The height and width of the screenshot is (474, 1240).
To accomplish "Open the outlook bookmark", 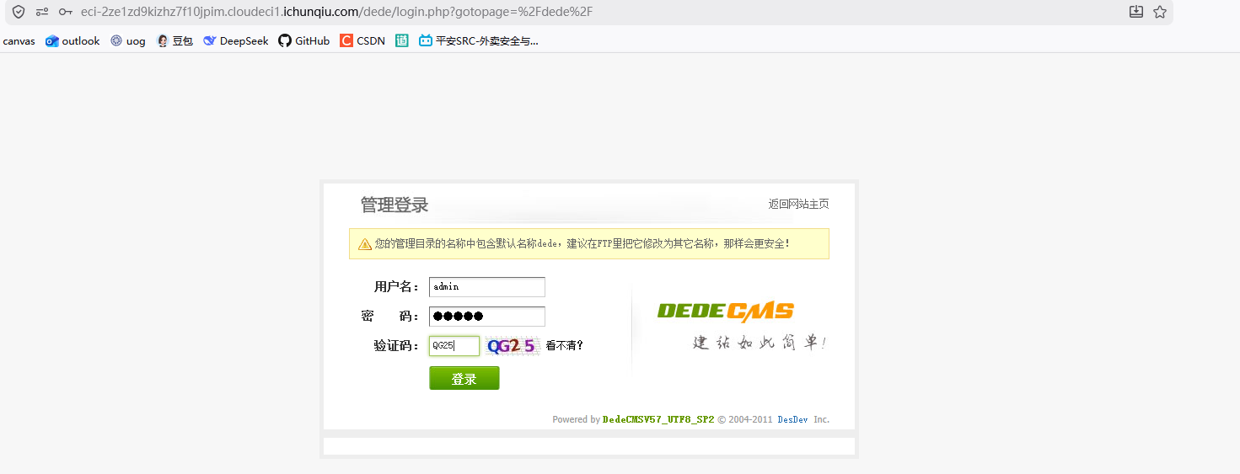I will tap(72, 40).
